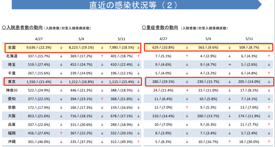
Task: Click the cell 509人(8.7%)
Action: (249, 47)
